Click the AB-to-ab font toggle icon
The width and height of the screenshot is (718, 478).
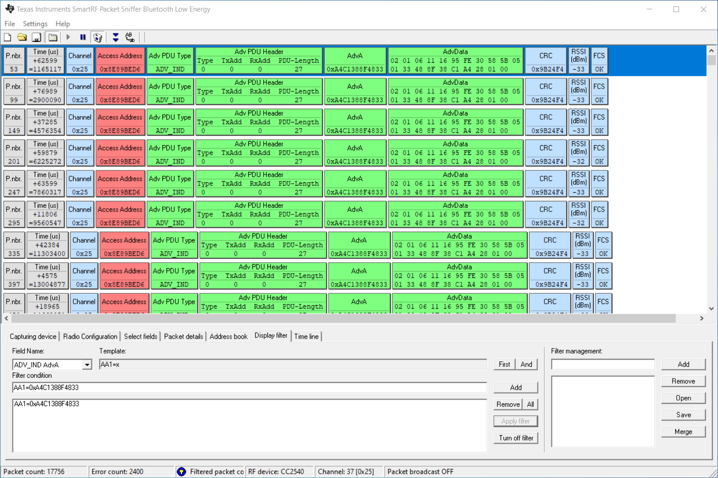[x=130, y=37]
